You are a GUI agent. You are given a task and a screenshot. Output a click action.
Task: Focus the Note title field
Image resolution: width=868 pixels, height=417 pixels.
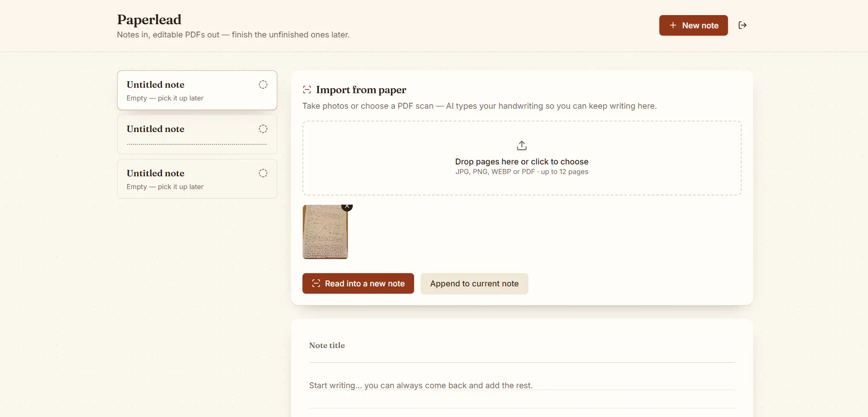(522, 346)
